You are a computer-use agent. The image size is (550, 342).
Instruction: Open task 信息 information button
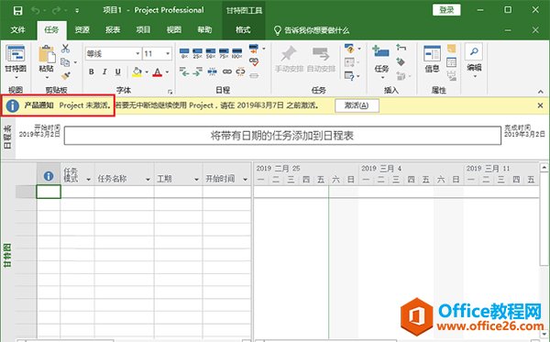coord(432,59)
